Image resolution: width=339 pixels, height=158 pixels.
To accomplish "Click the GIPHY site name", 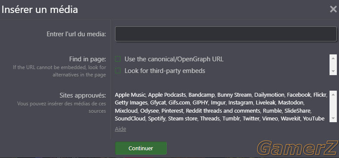I will (x=200, y=102).
